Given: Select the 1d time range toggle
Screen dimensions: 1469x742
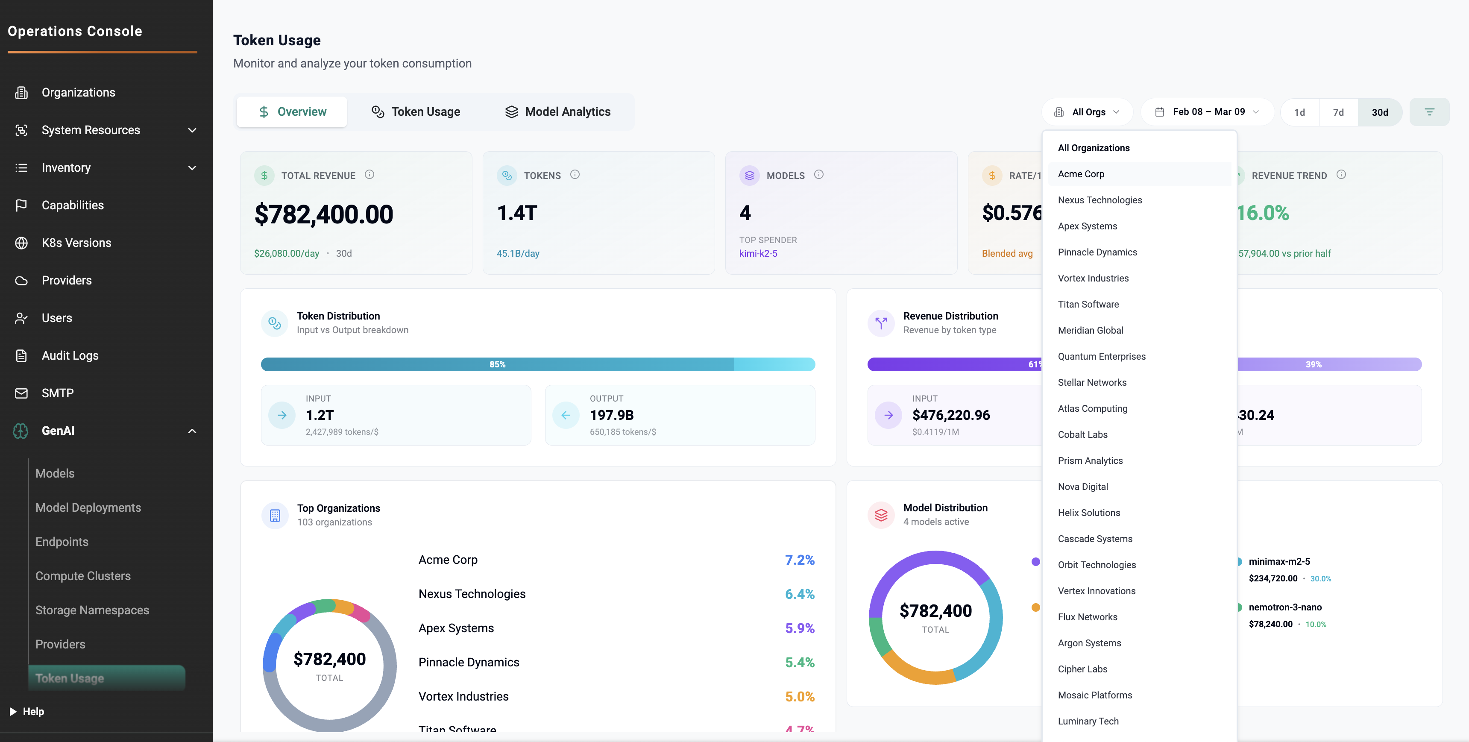Looking at the screenshot, I should (1299, 112).
